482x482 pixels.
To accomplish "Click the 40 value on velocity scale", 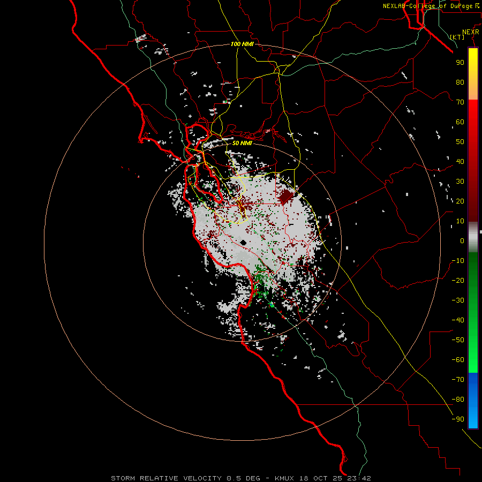I will 460,161.
